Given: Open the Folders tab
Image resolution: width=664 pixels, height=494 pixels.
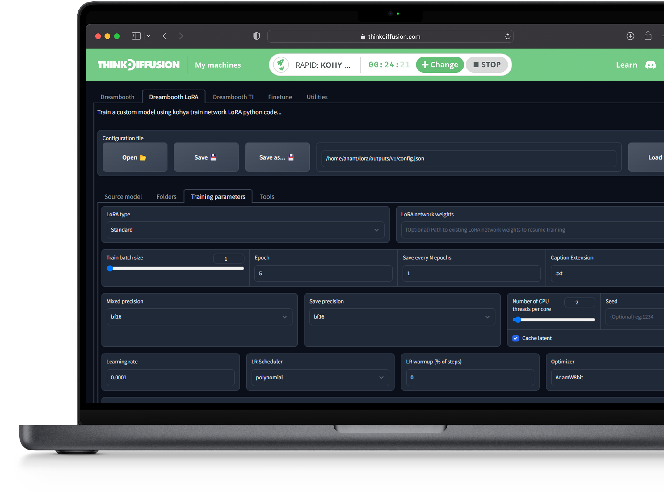Looking at the screenshot, I should click(x=166, y=197).
